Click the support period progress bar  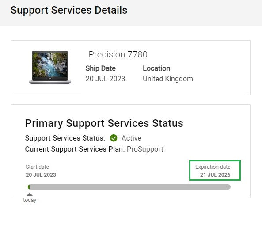pyautogui.click(x=129, y=187)
